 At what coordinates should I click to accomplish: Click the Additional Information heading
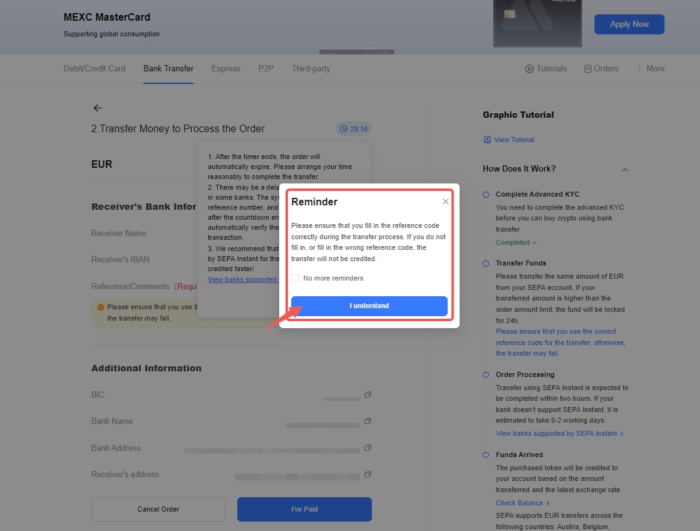pos(147,368)
